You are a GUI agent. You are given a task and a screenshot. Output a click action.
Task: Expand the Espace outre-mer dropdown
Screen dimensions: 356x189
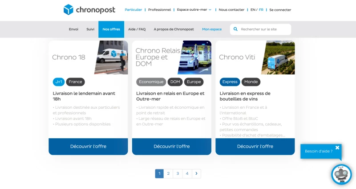[194, 10]
